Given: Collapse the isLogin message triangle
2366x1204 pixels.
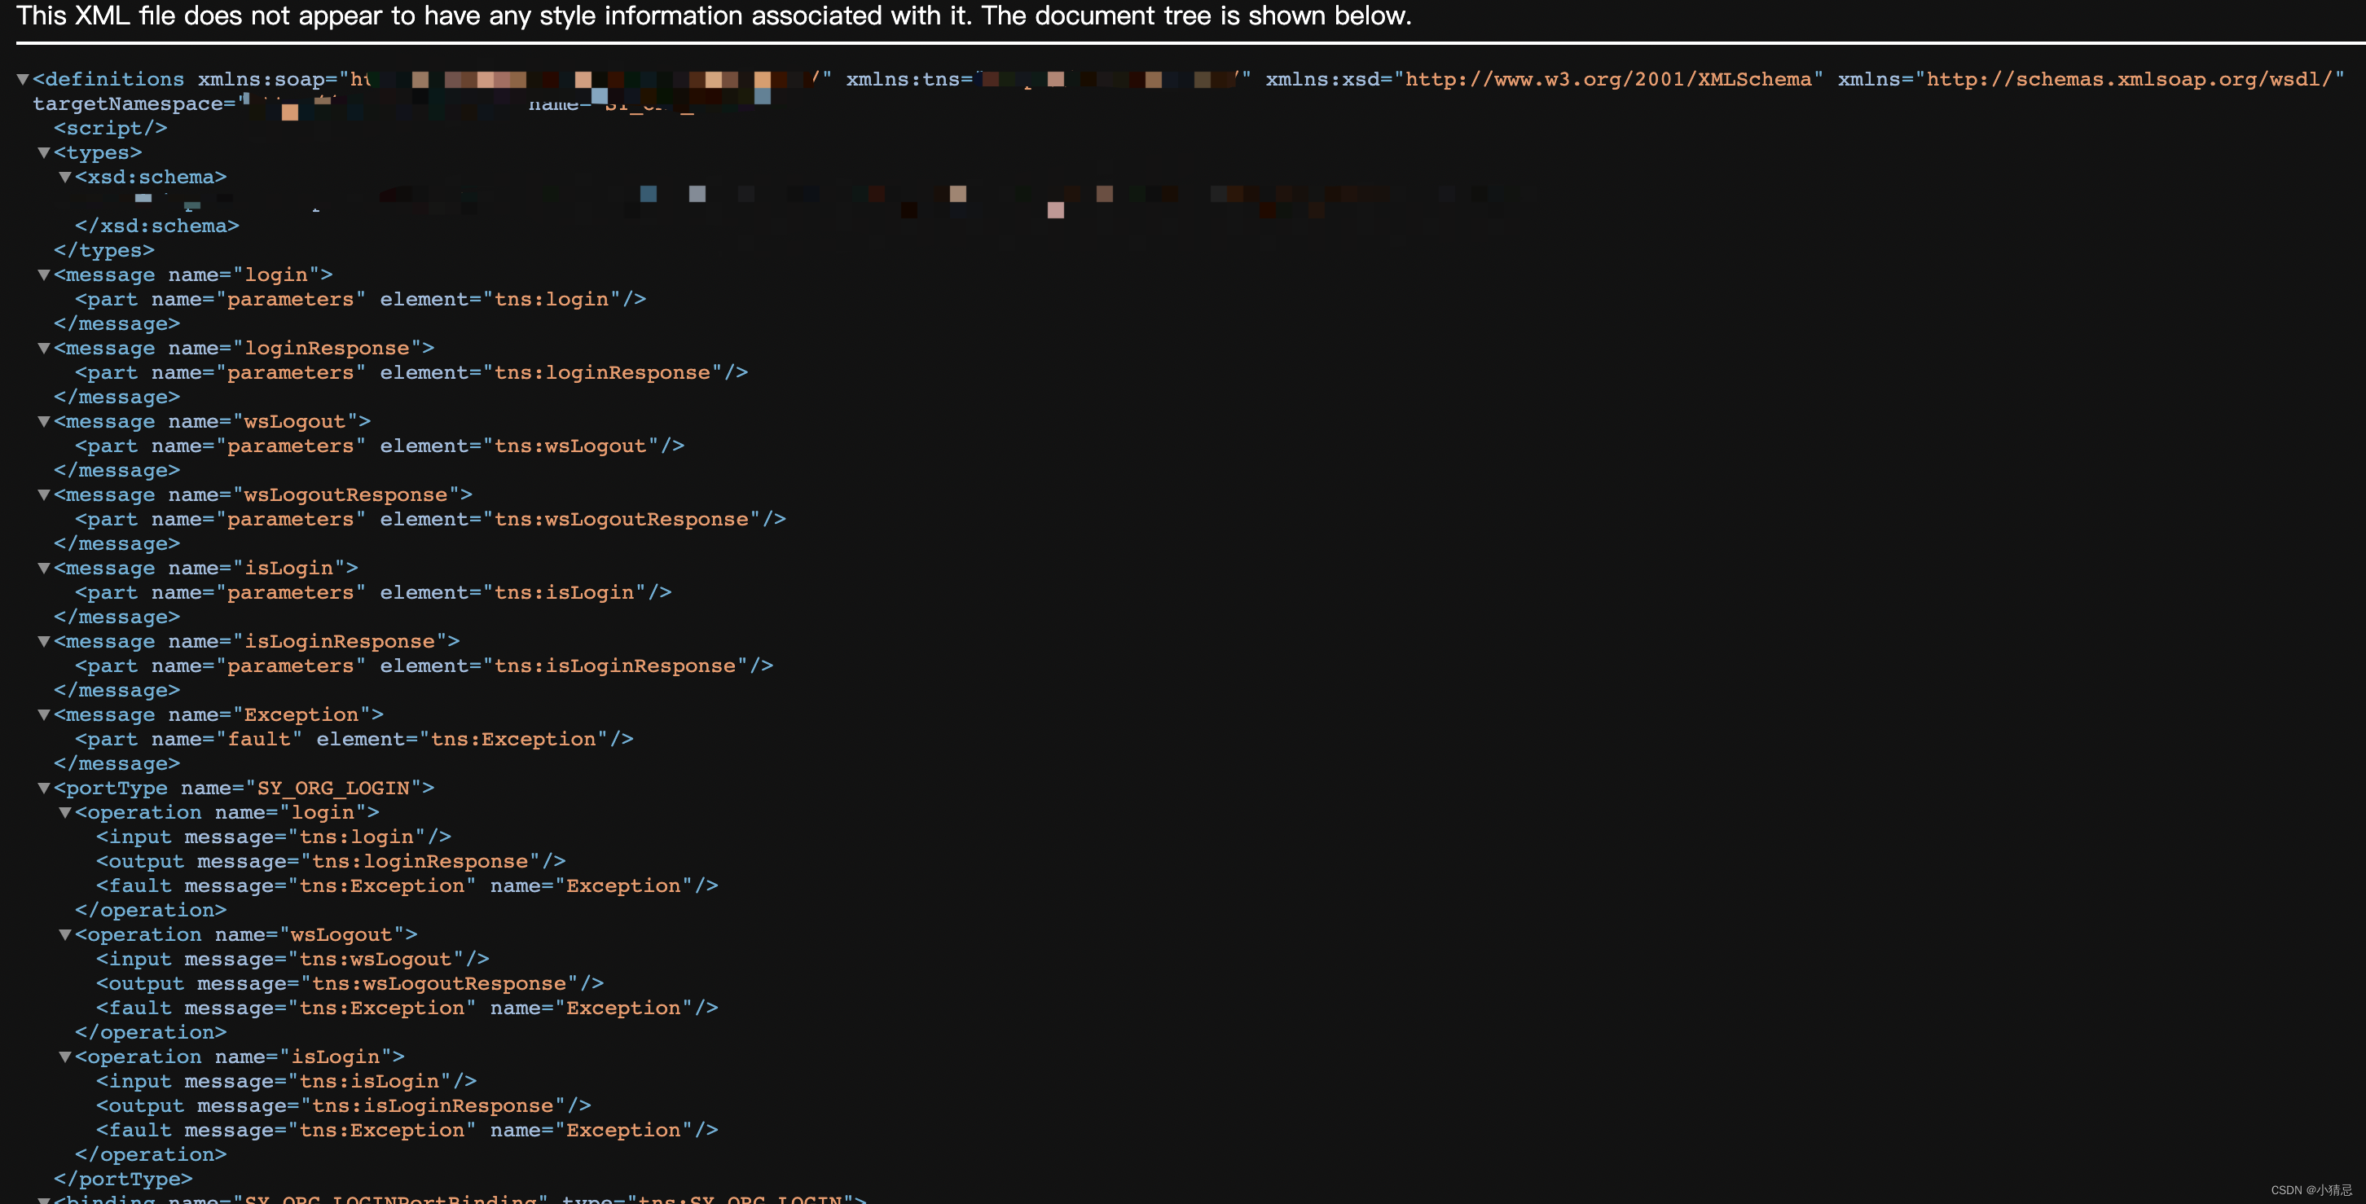Looking at the screenshot, I should pos(43,569).
